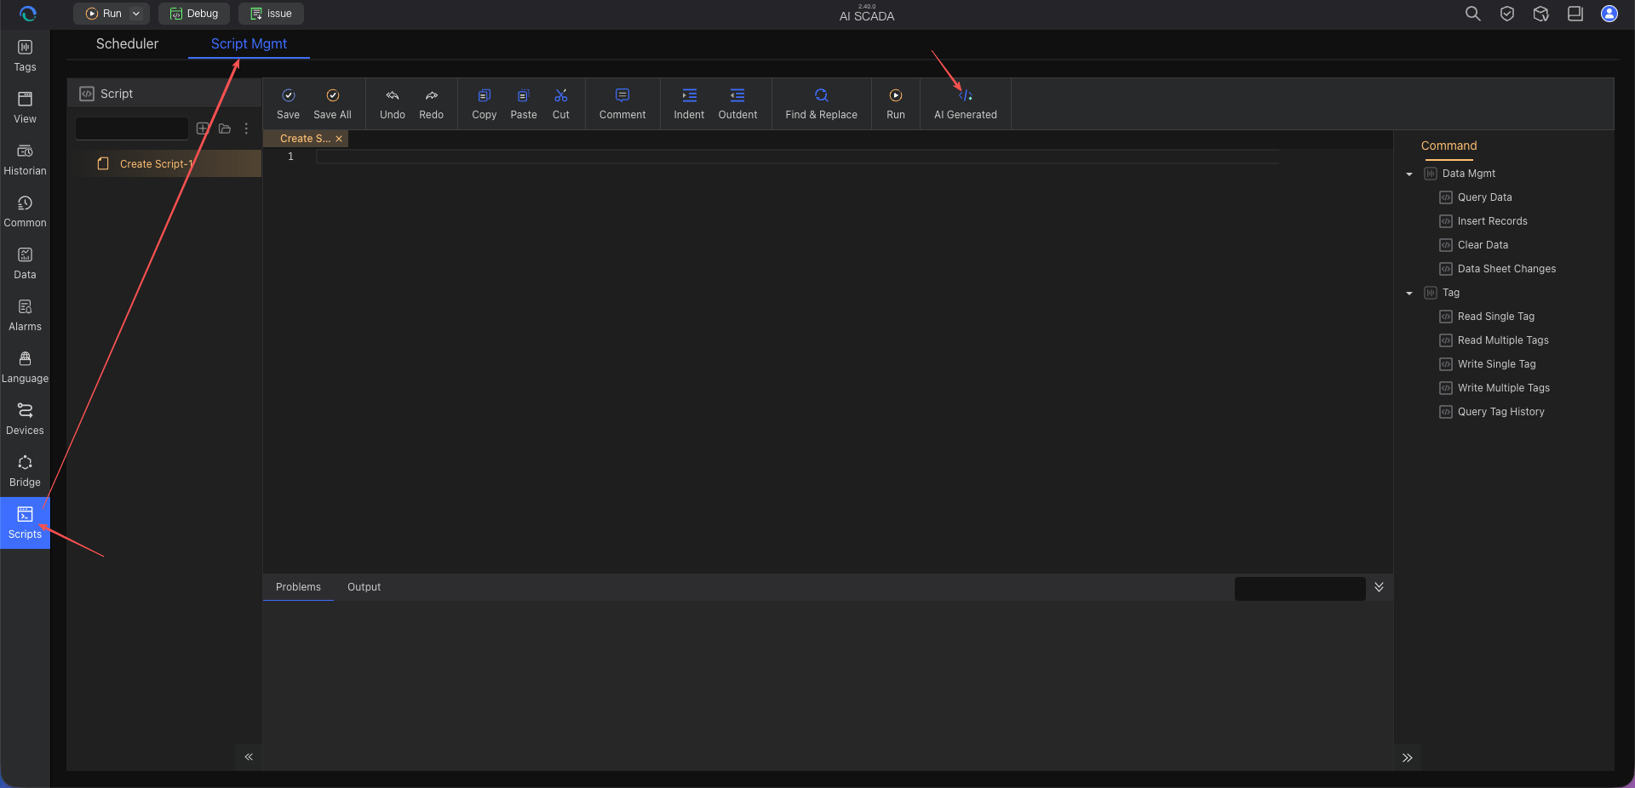Switch to the Output tab

coord(364,587)
